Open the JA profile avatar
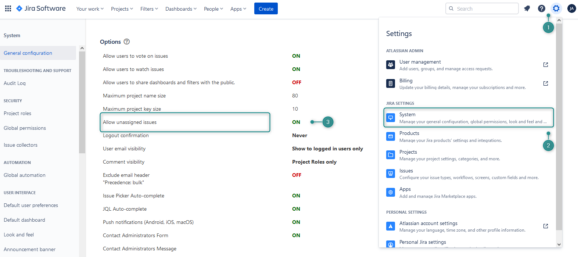The image size is (578, 257). 571,8
